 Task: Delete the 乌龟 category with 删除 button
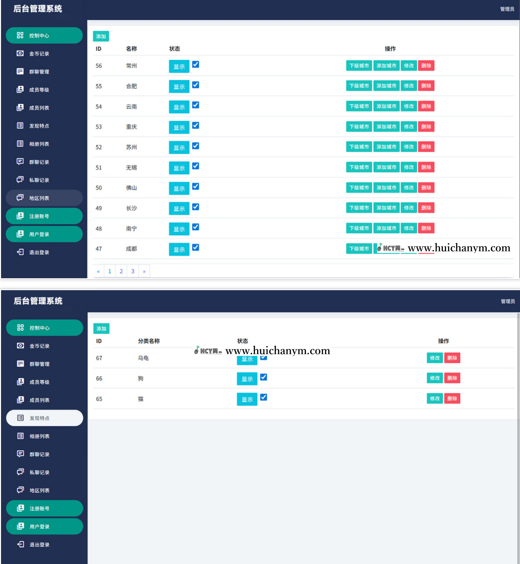452,358
